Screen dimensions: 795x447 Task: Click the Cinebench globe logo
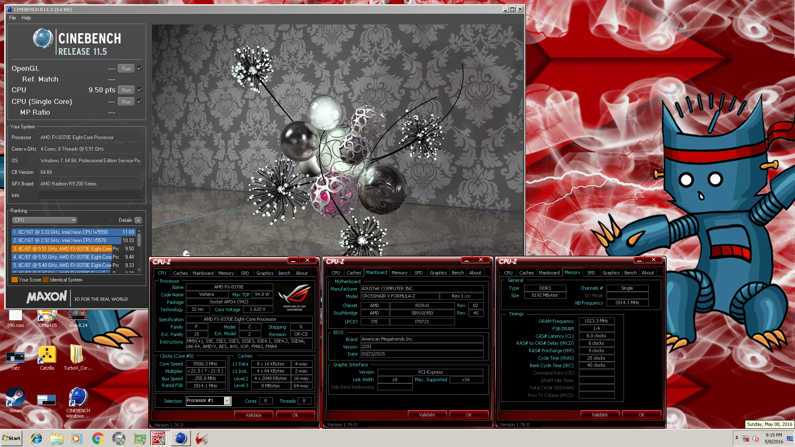(43, 38)
